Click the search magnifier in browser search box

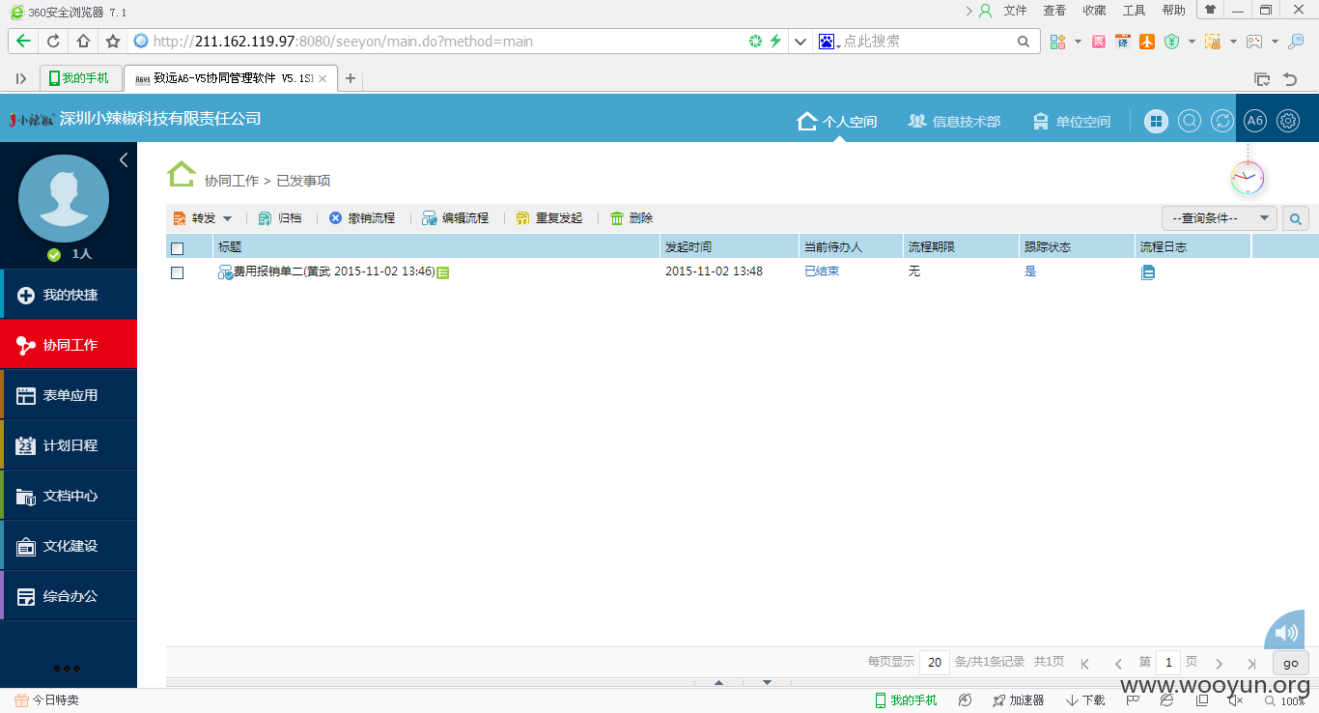pos(1024,42)
